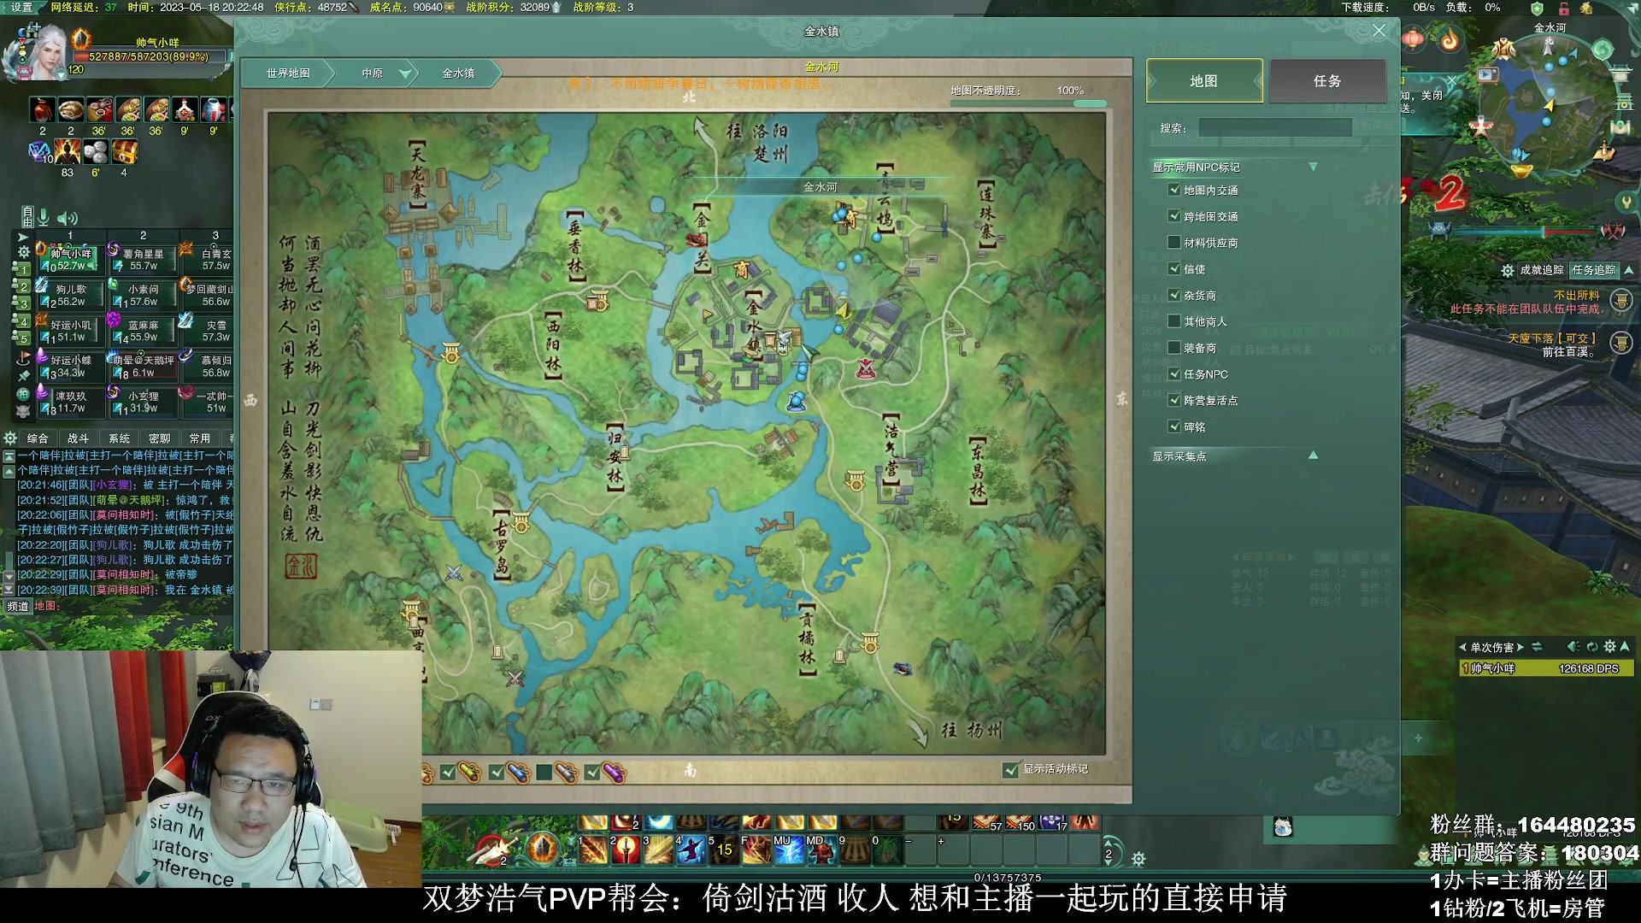Select raid member 蓝麻麻

coord(143,331)
